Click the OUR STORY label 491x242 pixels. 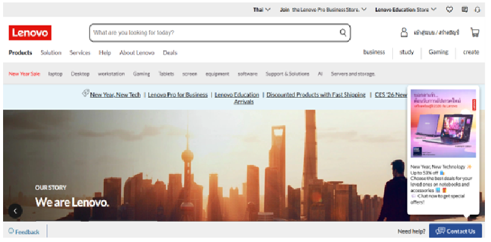tap(51, 188)
